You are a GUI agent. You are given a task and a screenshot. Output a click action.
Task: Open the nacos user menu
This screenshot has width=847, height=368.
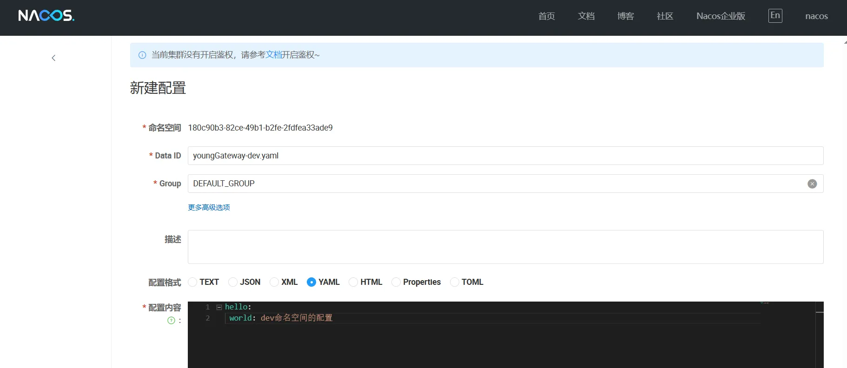click(x=816, y=16)
